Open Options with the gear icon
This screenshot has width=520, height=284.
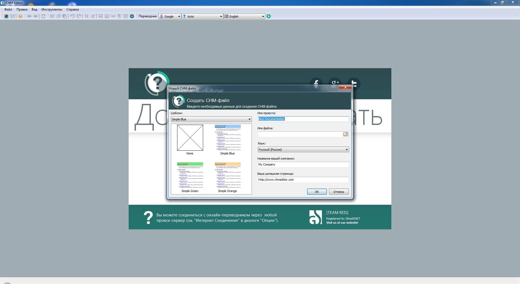[x=132, y=16]
